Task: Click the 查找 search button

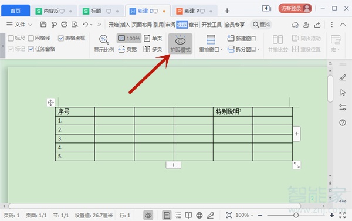Action: [x=261, y=25]
